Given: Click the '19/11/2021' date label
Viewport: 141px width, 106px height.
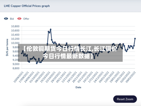Looking at the screenshot, I should click(x=72, y=77).
